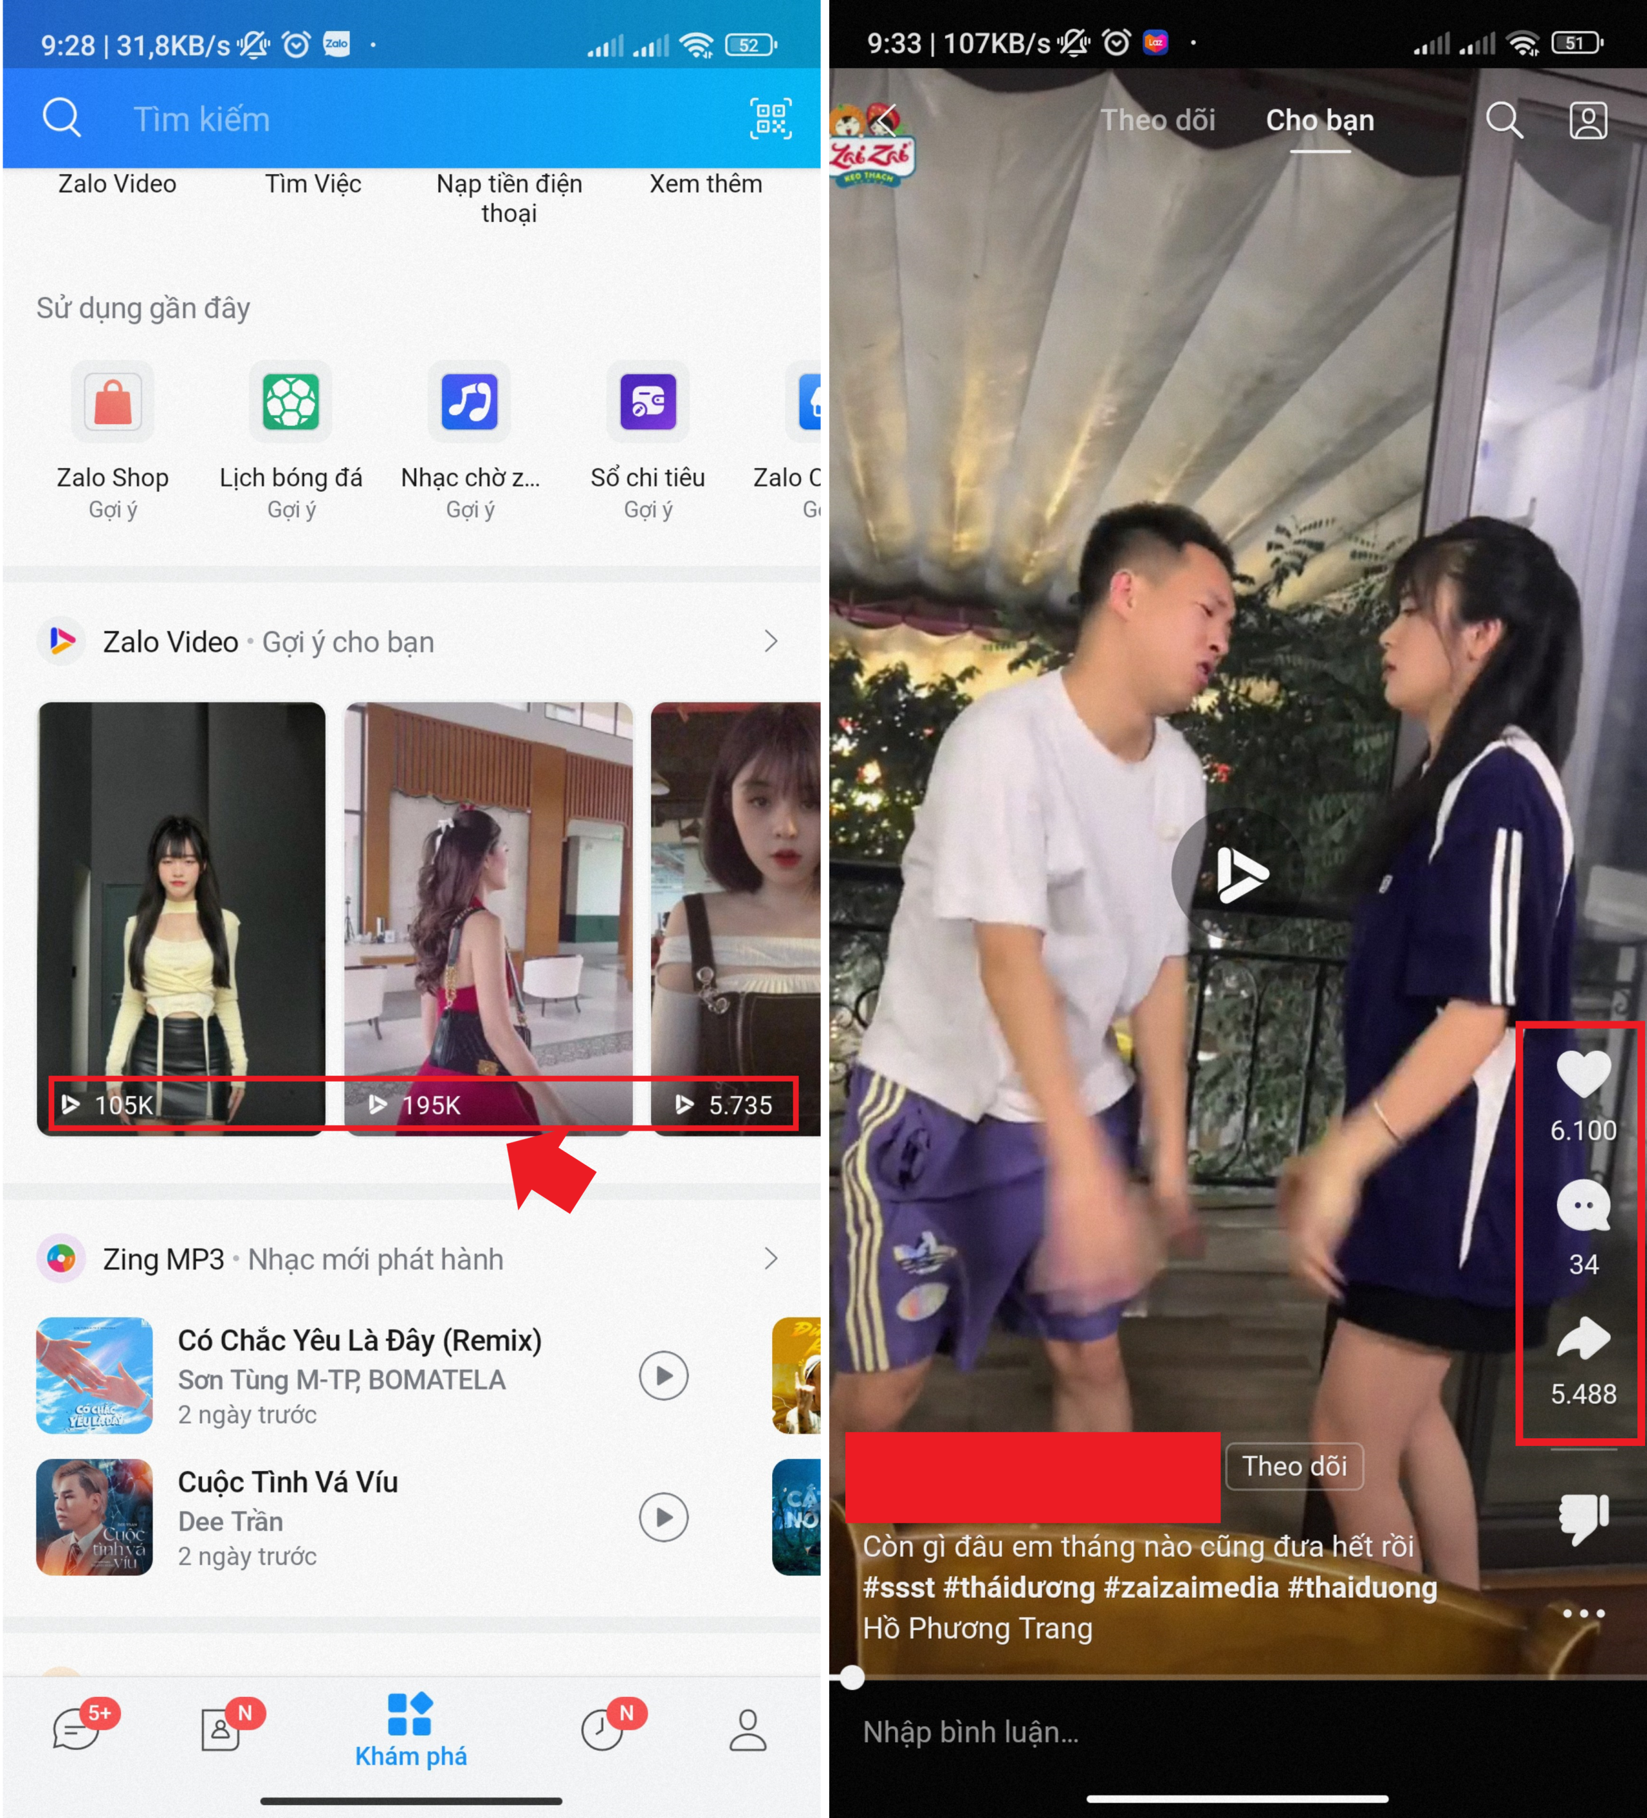Tap Xem thêm to see more utilities
The width and height of the screenshot is (1647, 1818).
click(x=706, y=184)
